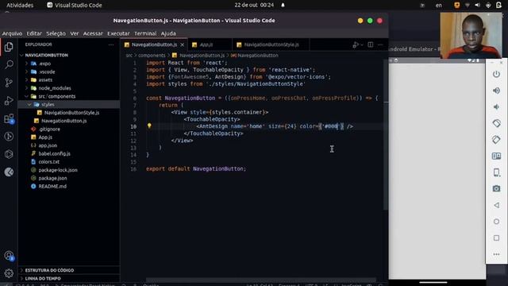Click the emulator Overview square button

coord(496,238)
